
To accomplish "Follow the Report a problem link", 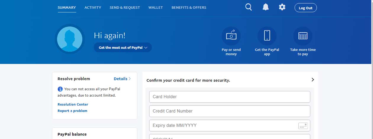I will tap(72, 111).
